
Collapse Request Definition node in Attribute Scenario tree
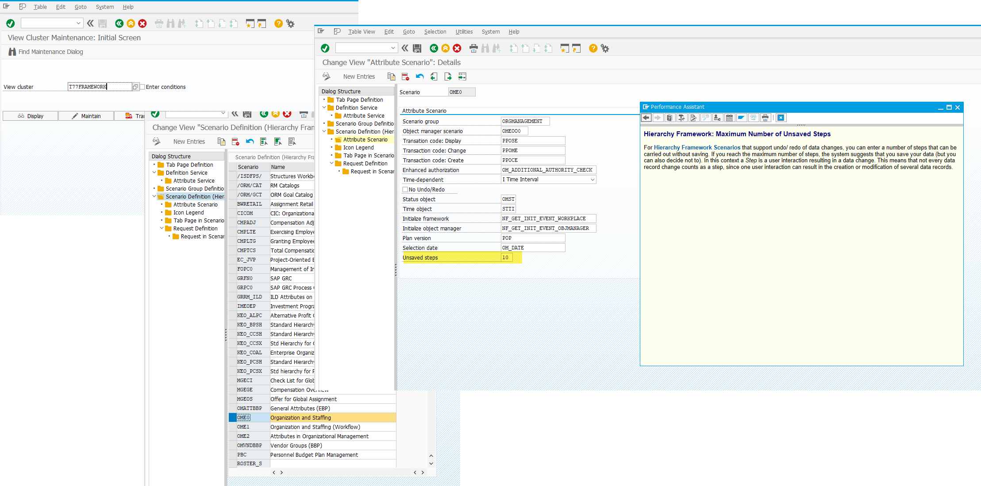click(331, 163)
